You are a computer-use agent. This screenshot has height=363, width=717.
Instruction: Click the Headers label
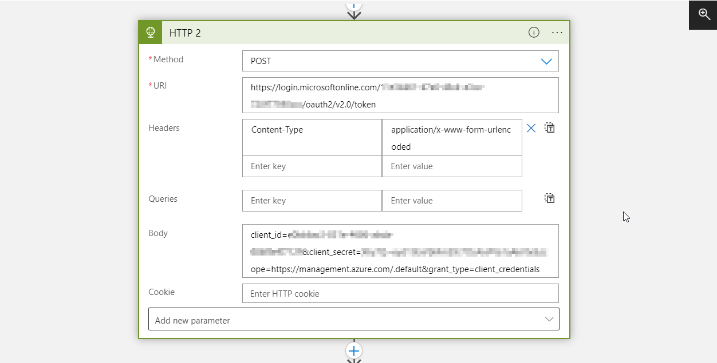click(164, 128)
